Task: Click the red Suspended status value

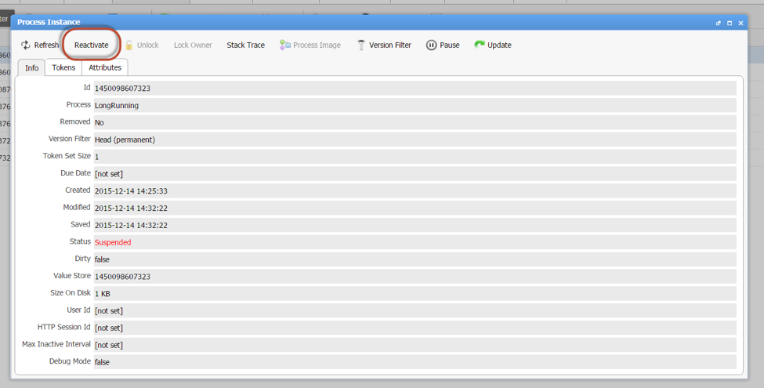Action: pyautogui.click(x=113, y=242)
